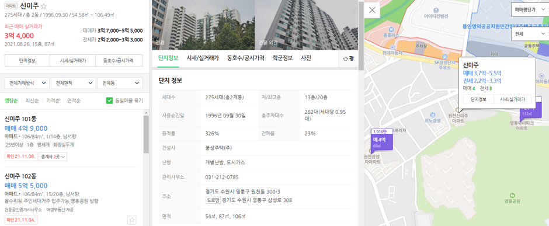The width and height of the screenshot is (549, 226).
Task: Switch to 학군정보 tab
Action: click(x=283, y=58)
